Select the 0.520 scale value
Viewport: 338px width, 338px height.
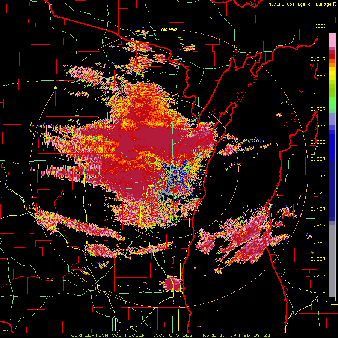318,193
